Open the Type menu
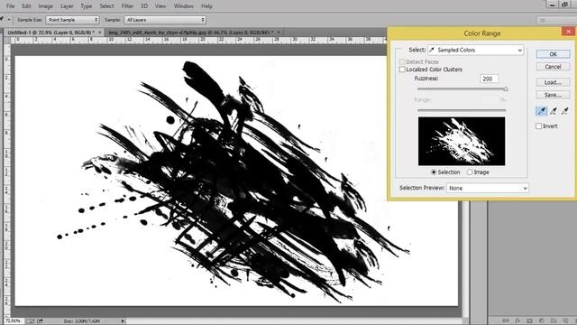 tap(87, 6)
